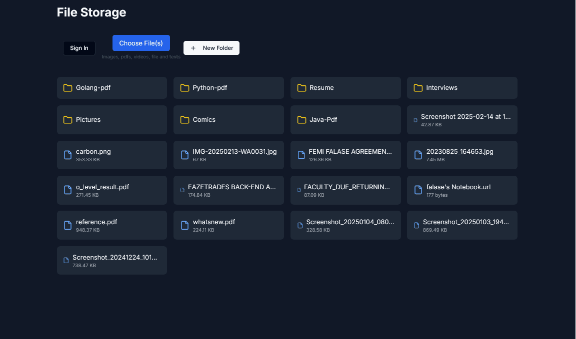576x339 pixels.
Task: Click FEMI FALASE AGREEMENT document
Action: point(345,155)
